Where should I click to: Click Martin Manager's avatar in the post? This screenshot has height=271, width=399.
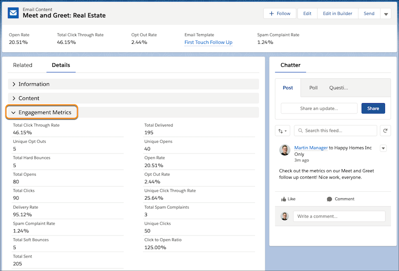click(x=285, y=150)
